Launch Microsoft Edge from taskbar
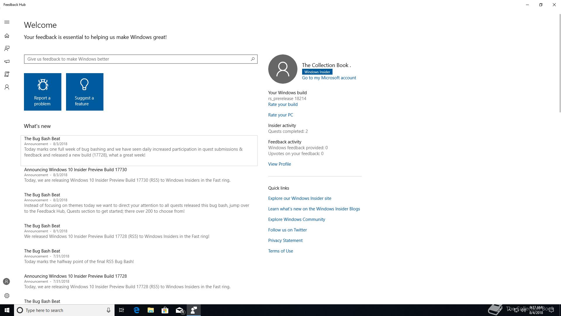561x316 pixels. coord(136,310)
